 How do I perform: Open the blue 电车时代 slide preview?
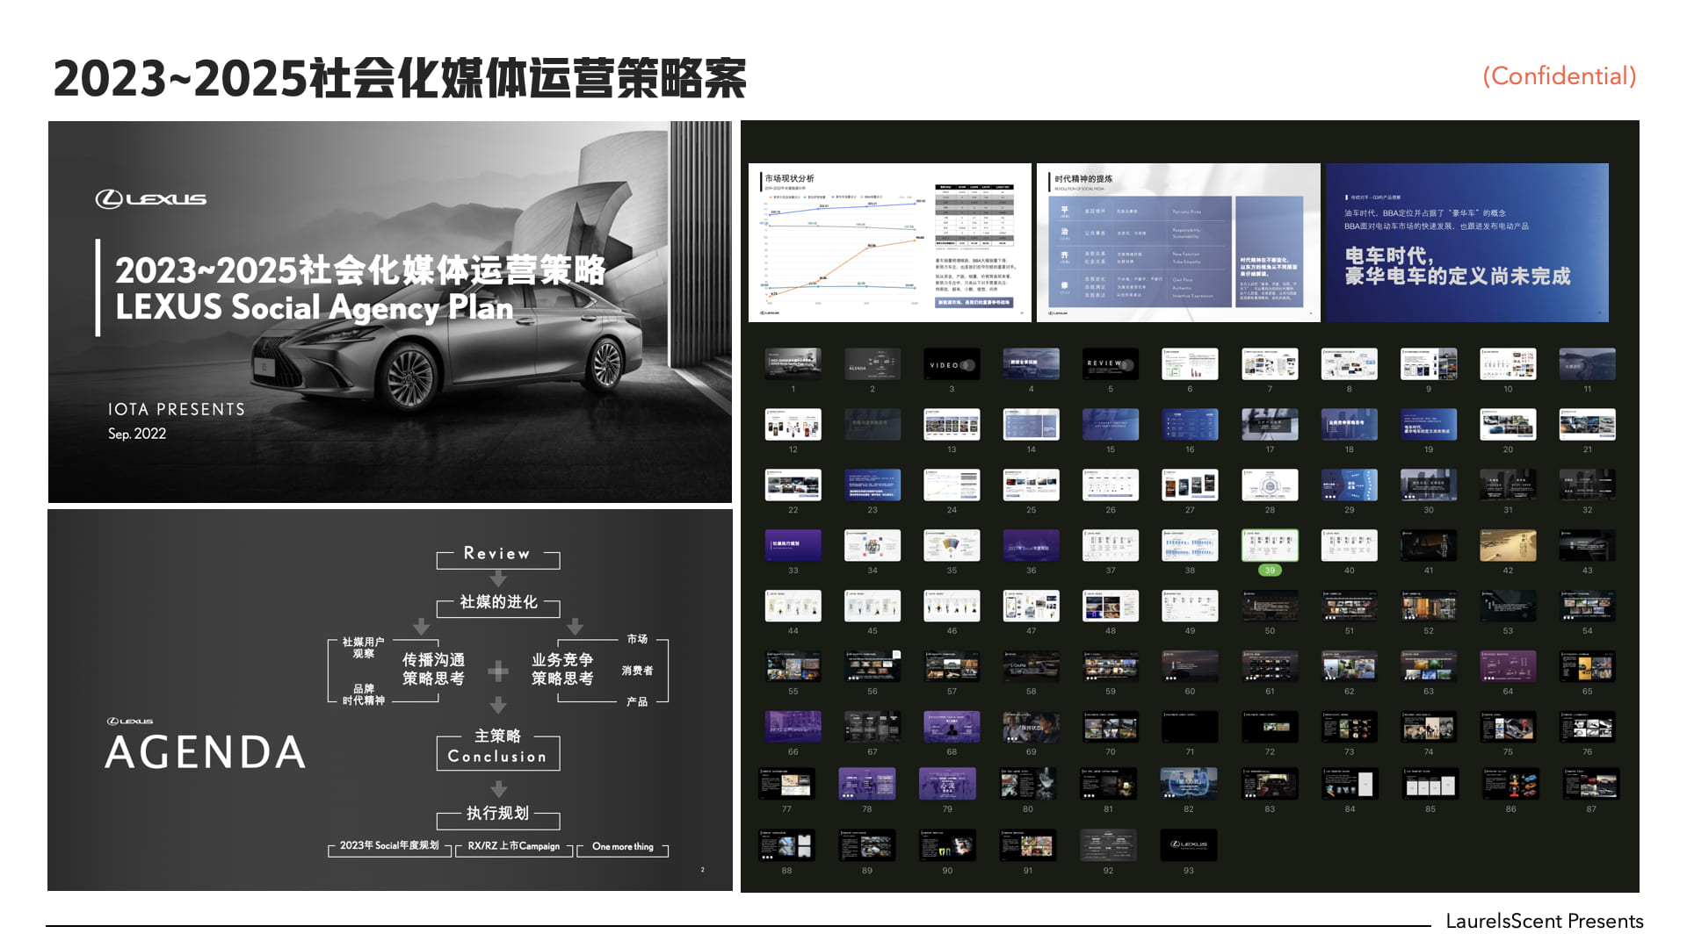pyautogui.click(x=1467, y=242)
